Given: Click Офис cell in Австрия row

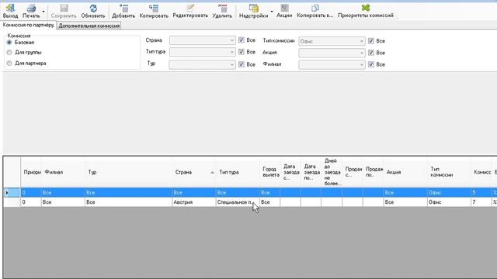Looking at the screenshot, I should 449,202.
